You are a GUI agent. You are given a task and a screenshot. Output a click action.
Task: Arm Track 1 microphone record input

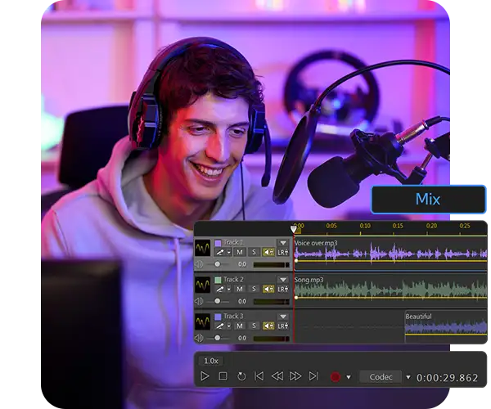(x=220, y=252)
